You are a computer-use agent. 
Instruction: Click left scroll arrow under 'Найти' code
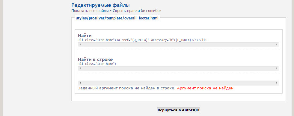click(80, 45)
